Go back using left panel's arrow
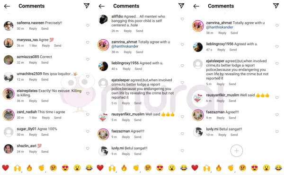The width and height of the screenshot is (284, 189). tap(7, 6)
